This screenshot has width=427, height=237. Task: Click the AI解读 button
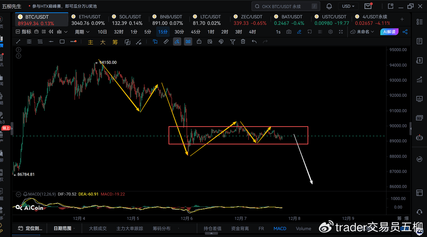tap(389, 32)
